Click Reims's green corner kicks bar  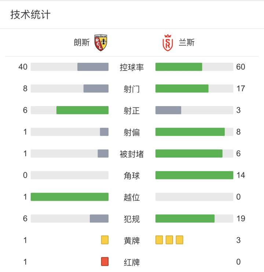(194, 175)
